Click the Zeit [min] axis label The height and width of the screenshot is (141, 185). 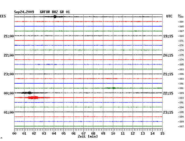pyautogui.click(x=88, y=136)
